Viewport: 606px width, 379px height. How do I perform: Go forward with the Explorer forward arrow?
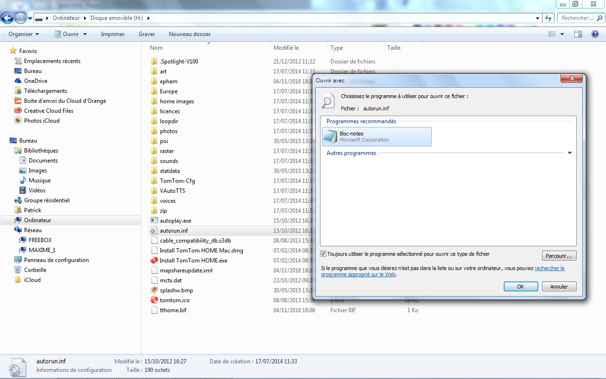click(20, 18)
